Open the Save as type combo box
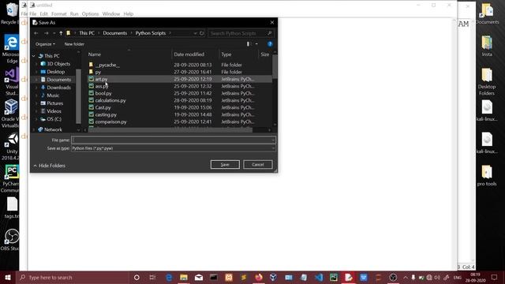 pyautogui.click(x=174, y=148)
